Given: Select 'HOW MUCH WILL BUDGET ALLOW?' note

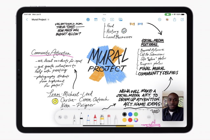Looking at the screenshot, I should (x=68, y=32).
